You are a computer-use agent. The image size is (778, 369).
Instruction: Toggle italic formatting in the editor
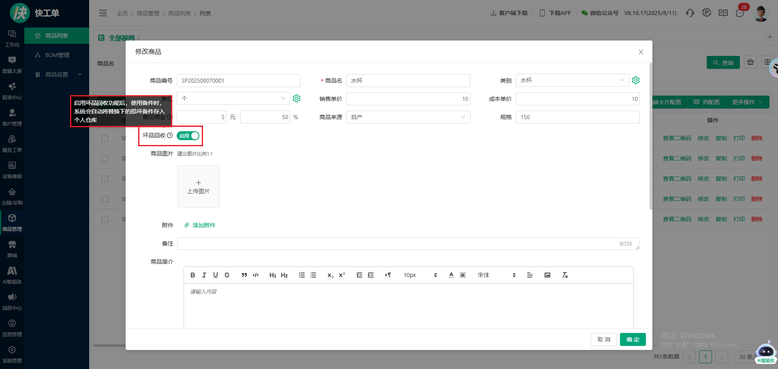tap(204, 275)
